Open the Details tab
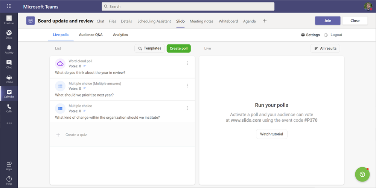This screenshot has width=376, height=188. (126, 21)
